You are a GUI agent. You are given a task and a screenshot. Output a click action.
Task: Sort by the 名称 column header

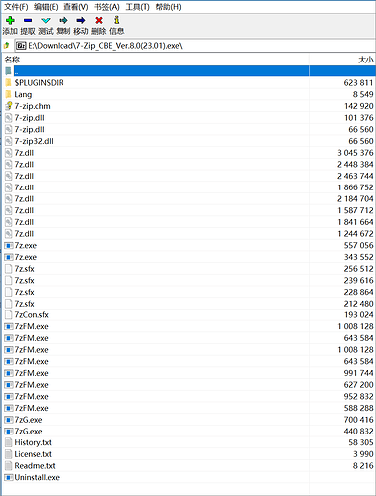156,60
